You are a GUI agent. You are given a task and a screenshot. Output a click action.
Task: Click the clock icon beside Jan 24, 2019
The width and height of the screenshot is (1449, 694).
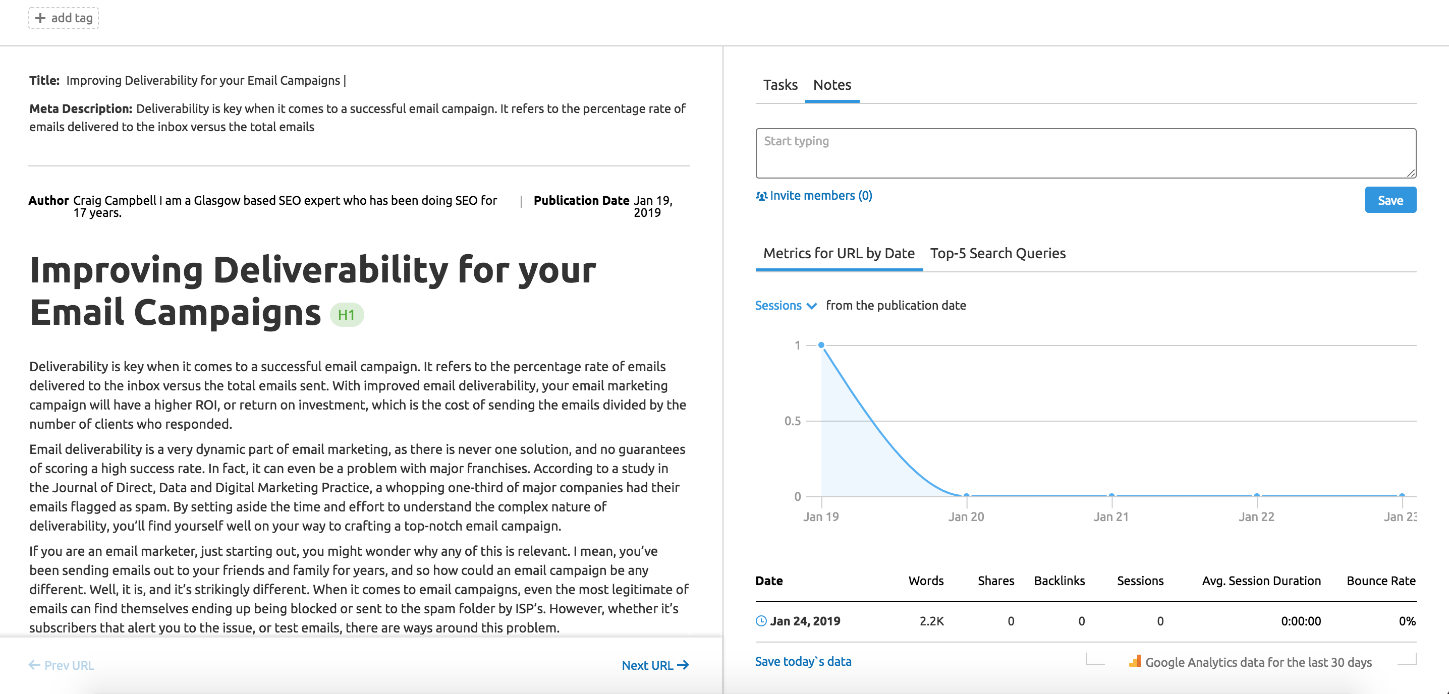[x=761, y=621]
